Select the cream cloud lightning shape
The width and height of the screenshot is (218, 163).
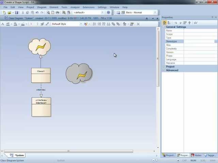coord(40,47)
